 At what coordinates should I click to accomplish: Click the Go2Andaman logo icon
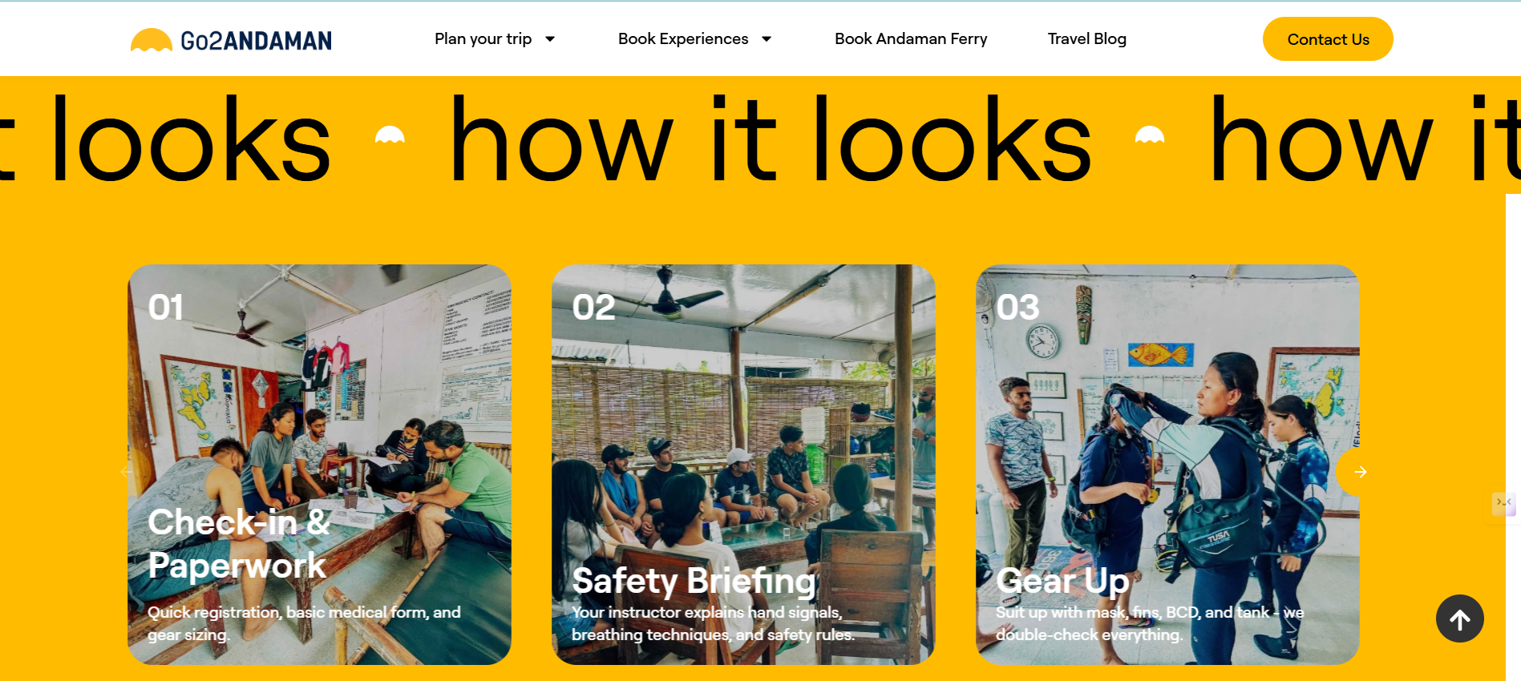[152, 40]
